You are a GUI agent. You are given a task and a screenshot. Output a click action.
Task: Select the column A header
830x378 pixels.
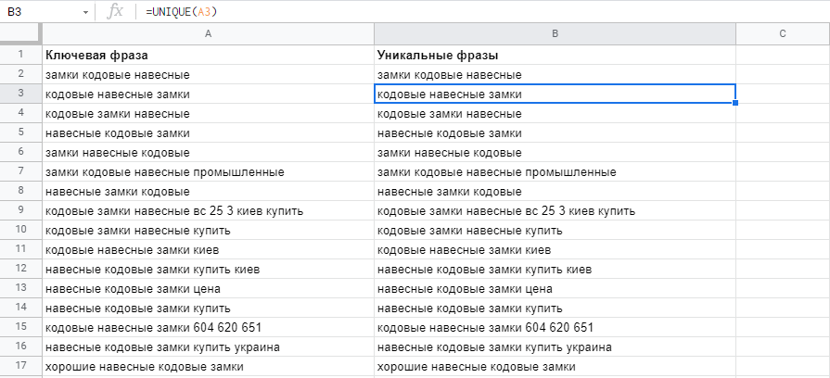click(x=208, y=34)
